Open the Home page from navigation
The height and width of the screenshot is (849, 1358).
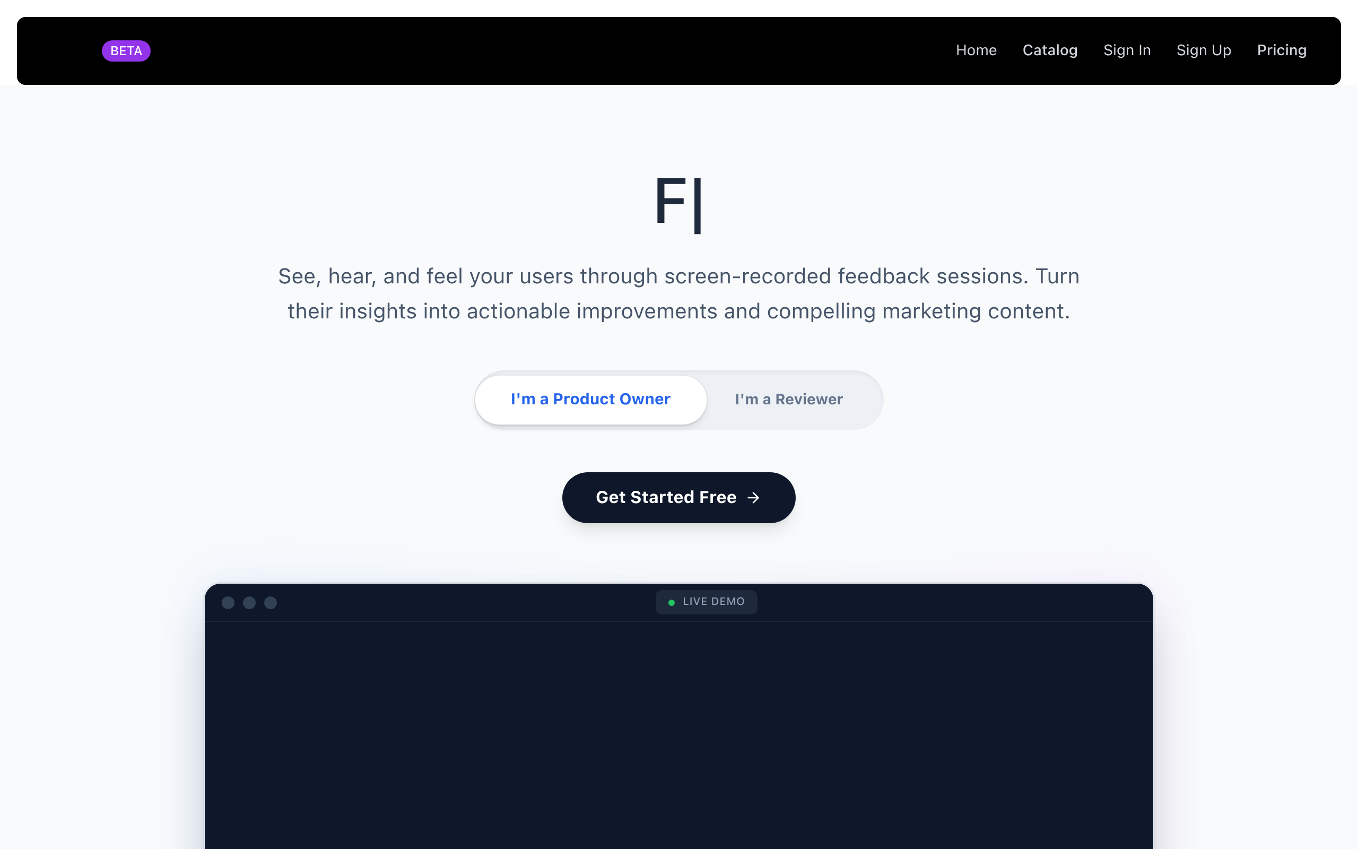pos(976,50)
